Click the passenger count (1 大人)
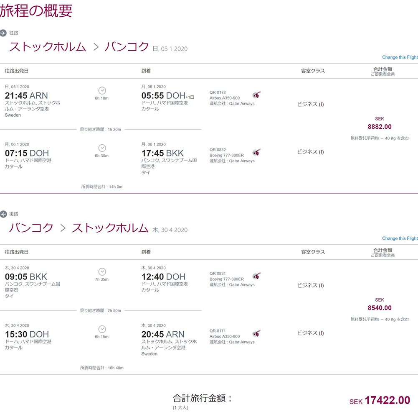The image size is (418, 412). (x=180, y=408)
